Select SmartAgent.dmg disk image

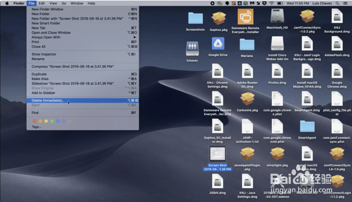307,99
